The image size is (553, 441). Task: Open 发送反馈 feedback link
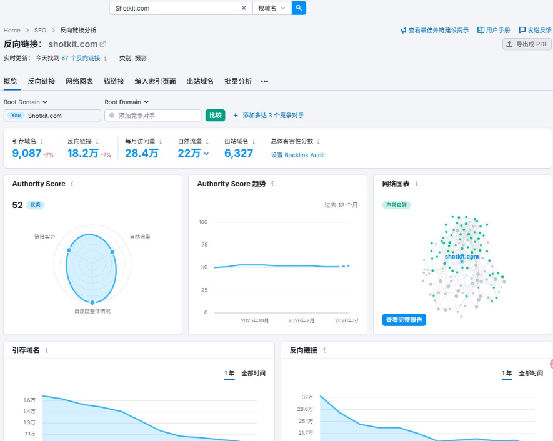(x=540, y=31)
